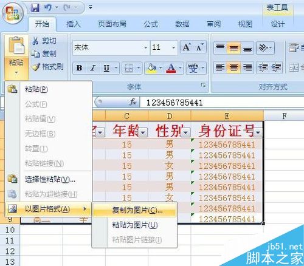Open the font color dropdown arrow
This screenshot has width=304, height=266.
pos(180,67)
